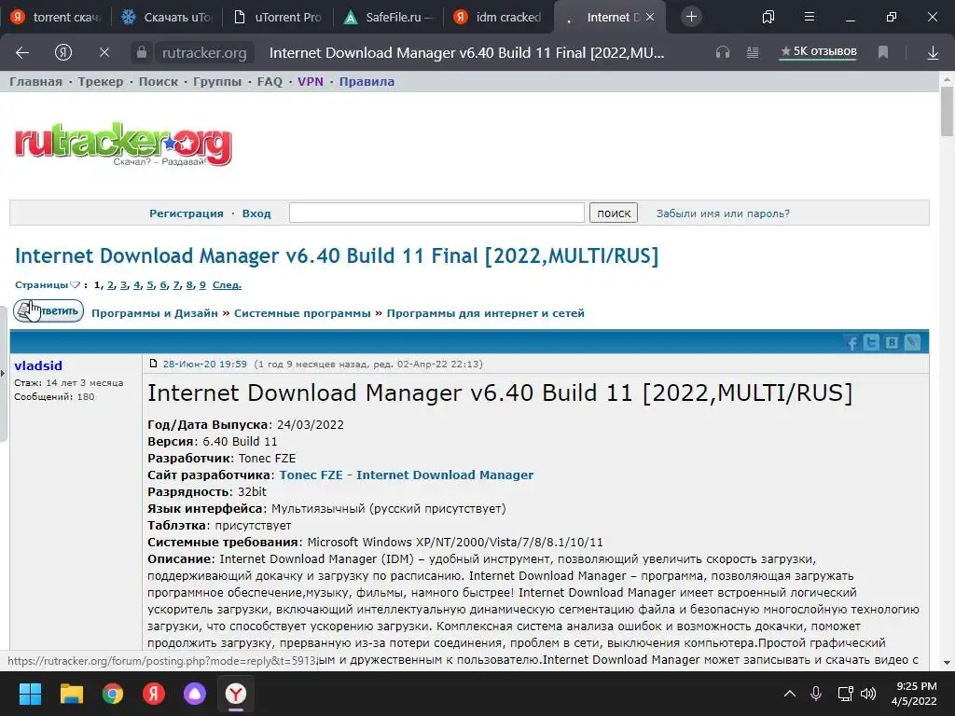Viewport: 955px width, 716px height.
Task: Go to page 9 of the topic
Action: [x=202, y=285]
